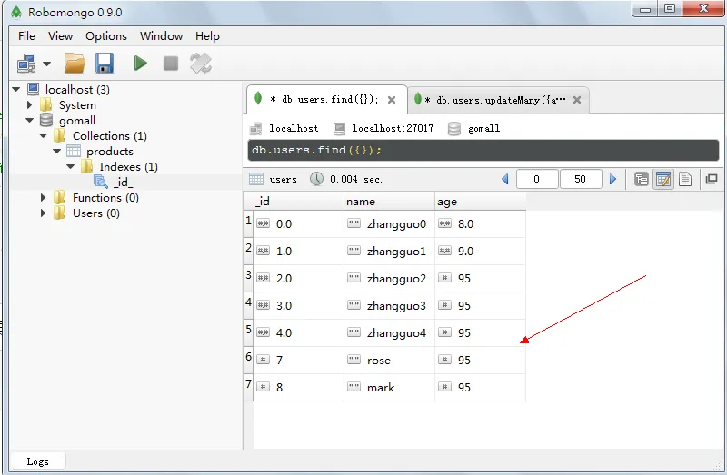Open the Logs panel button
Viewport: 727px width, 475px height.
pos(37,461)
